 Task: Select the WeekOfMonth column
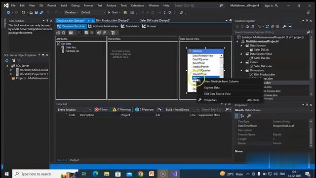(200, 67)
